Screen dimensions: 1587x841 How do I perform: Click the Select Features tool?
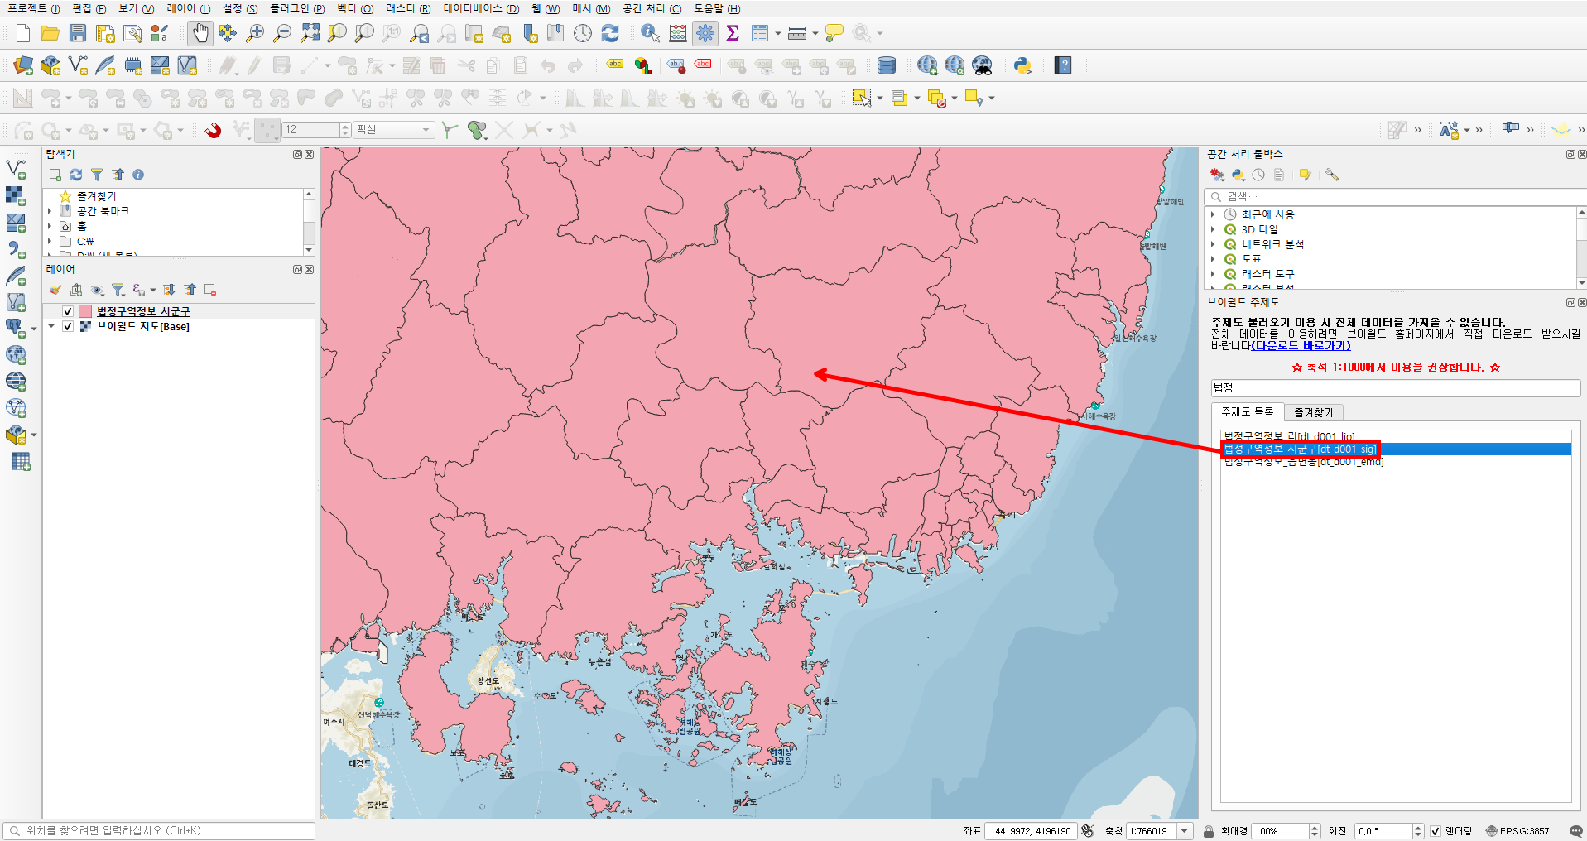click(x=862, y=98)
